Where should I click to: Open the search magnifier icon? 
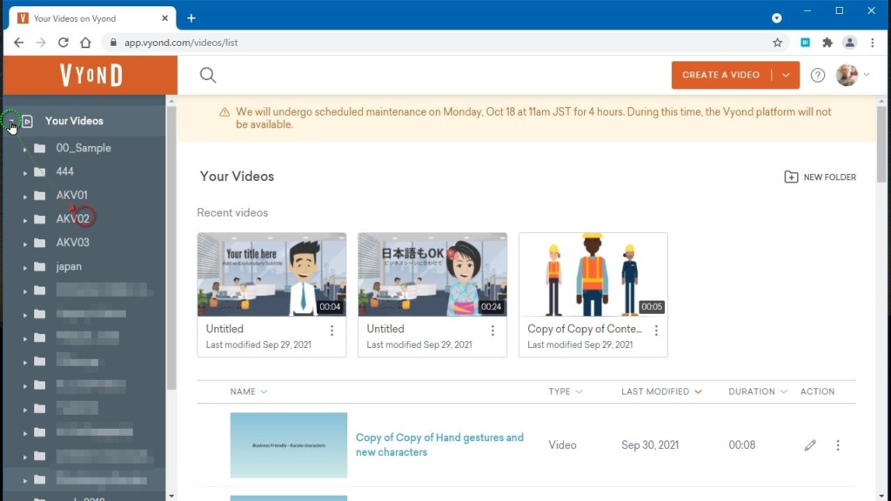(208, 75)
